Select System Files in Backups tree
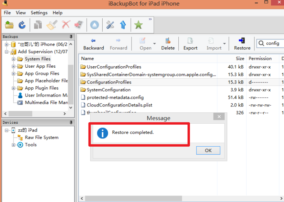 click(x=38, y=59)
